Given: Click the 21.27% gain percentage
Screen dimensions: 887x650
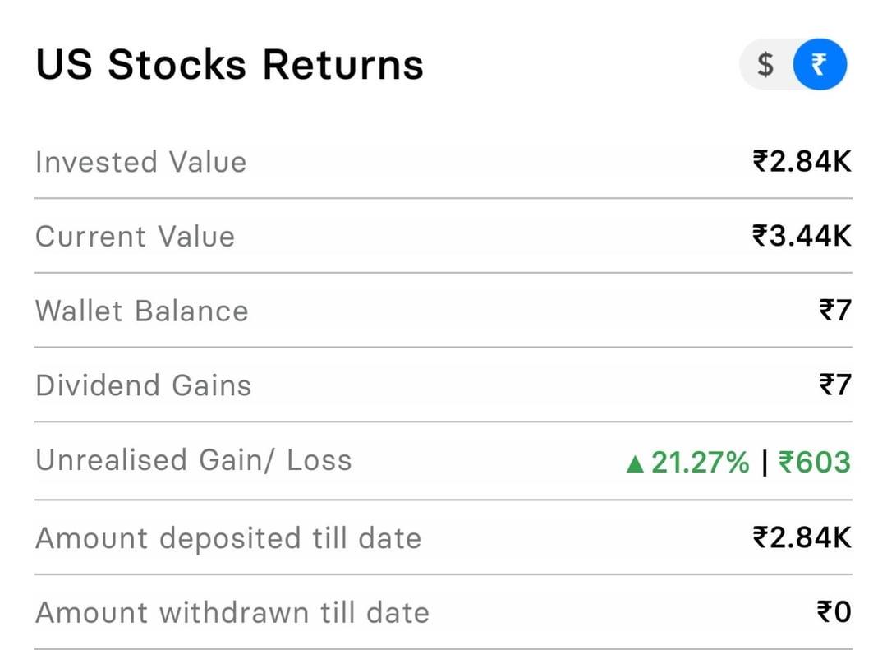Looking at the screenshot, I should 701,463.
